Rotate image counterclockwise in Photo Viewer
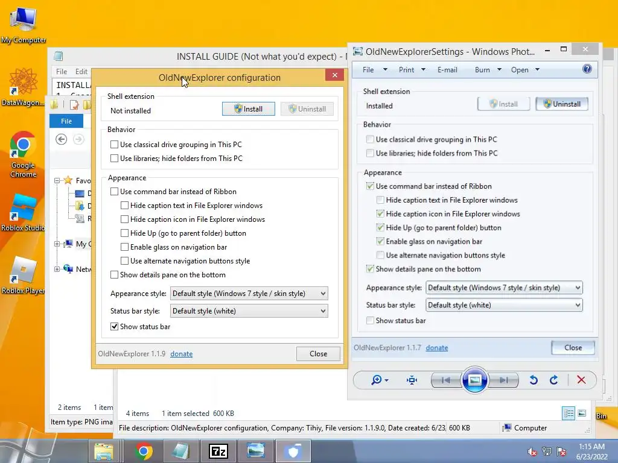The width and height of the screenshot is (618, 463). click(x=534, y=380)
